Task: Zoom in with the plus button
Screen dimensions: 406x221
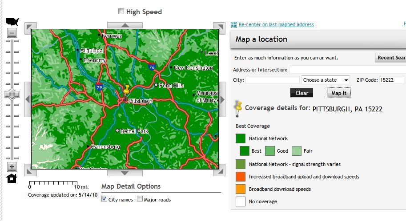Action: [12, 167]
